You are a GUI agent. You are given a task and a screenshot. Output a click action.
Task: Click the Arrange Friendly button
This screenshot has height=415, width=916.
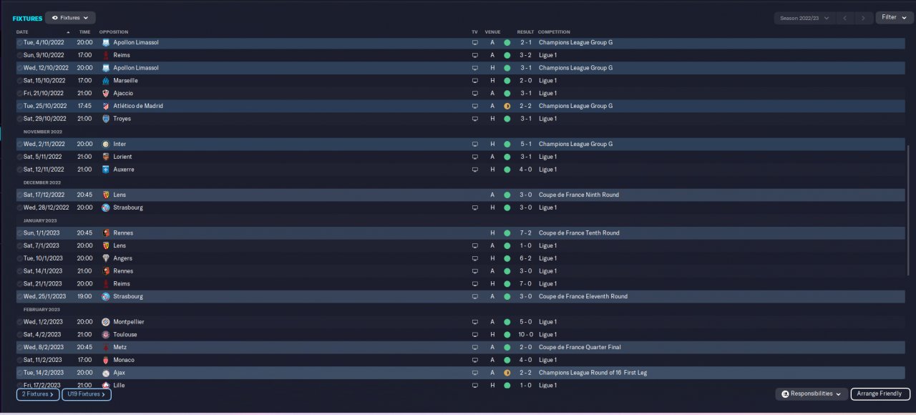(x=880, y=394)
